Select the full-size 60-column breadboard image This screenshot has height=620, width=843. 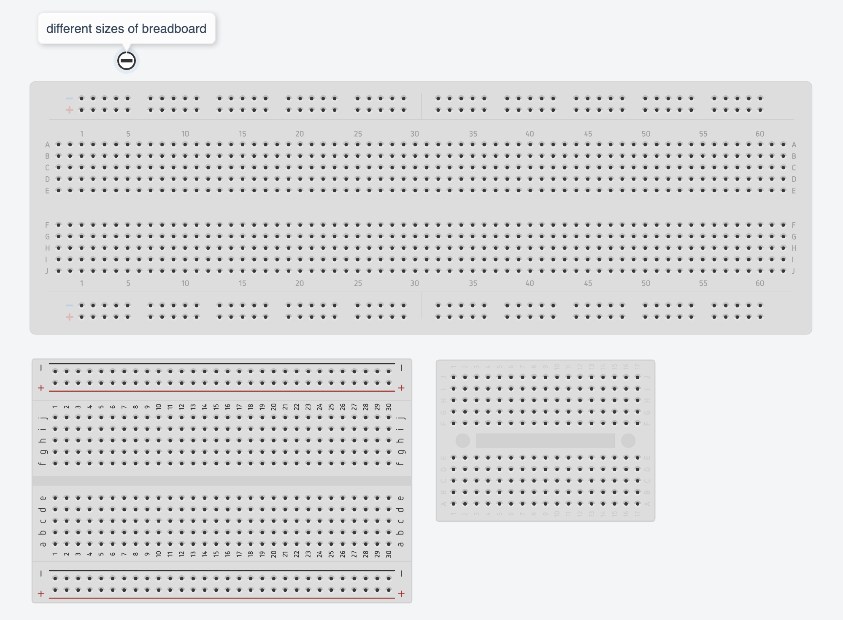pyautogui.click(x=421, y=208)
